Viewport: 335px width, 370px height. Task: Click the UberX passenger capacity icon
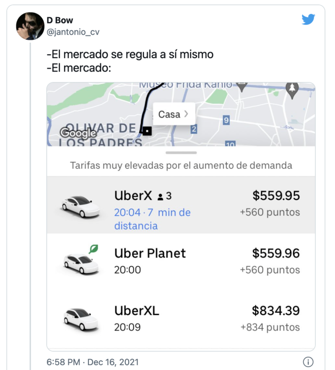click(160, 197)
